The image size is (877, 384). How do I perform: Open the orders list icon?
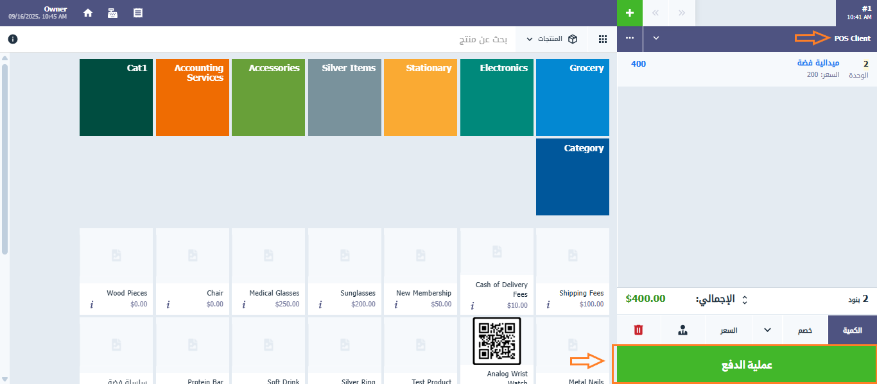(x=137, y=13)
